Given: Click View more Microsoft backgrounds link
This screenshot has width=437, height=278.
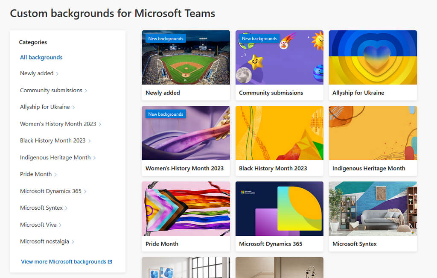Looking at the screenshot, I should point(63,262).
